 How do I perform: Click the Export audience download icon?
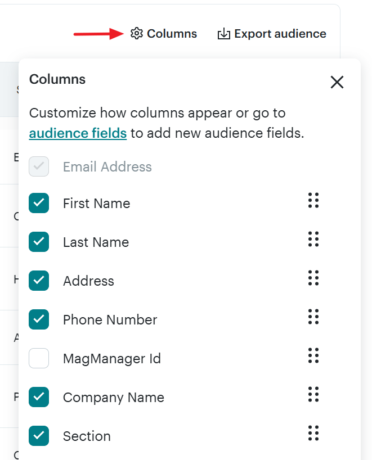pyautogui.click(x=224, y=34)
